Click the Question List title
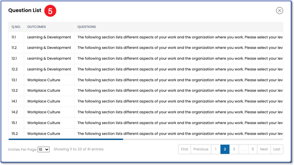The image size is (294, 165). pyautogui.click(x=24, y=10)
